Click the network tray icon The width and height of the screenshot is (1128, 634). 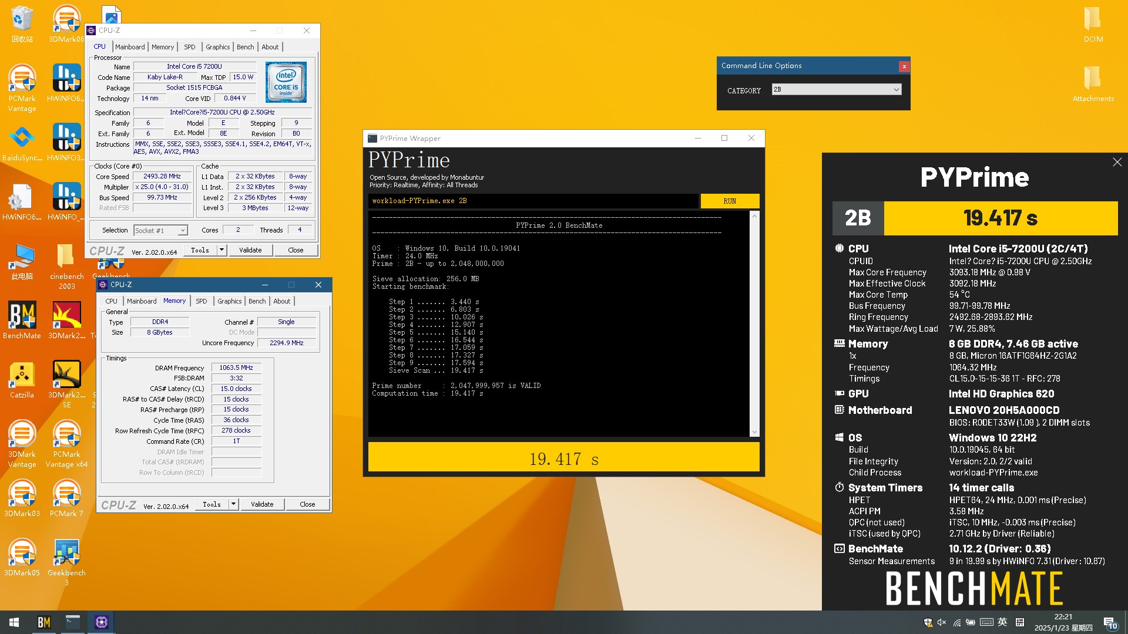pyautogui.click(x=956, y=622)
